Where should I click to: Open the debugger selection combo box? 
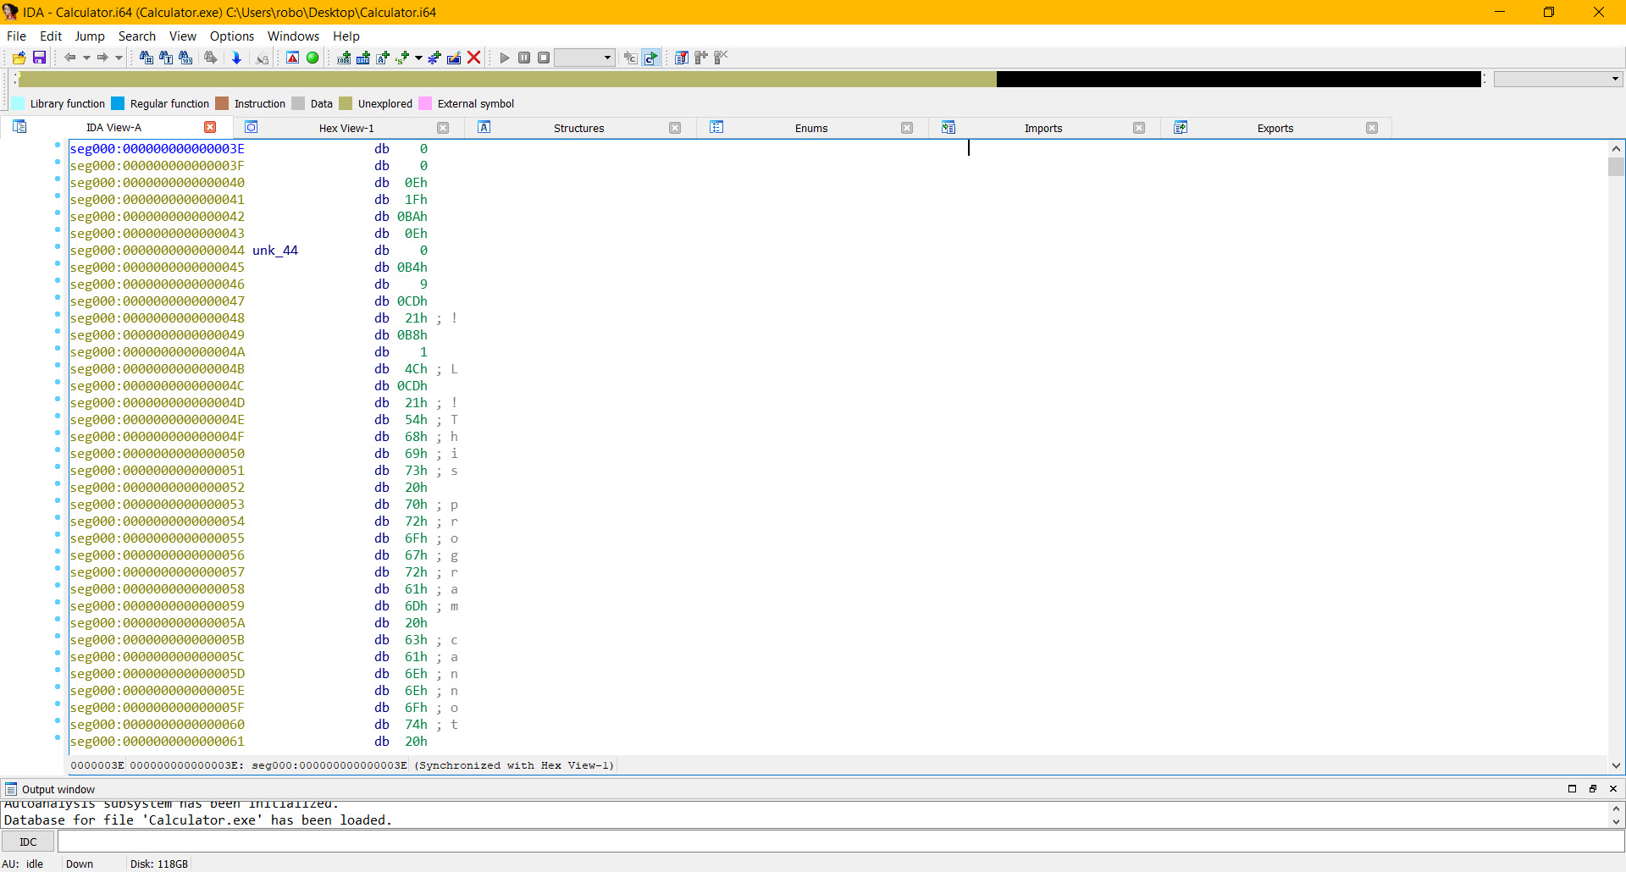[x=584, y=58]
